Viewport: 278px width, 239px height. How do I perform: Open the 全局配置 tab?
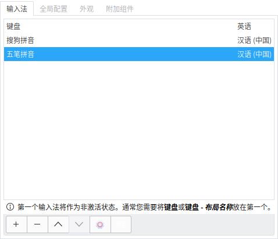coord(54,9)
